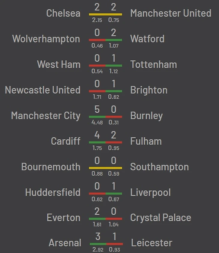Open Newcastle United team link

43,90
